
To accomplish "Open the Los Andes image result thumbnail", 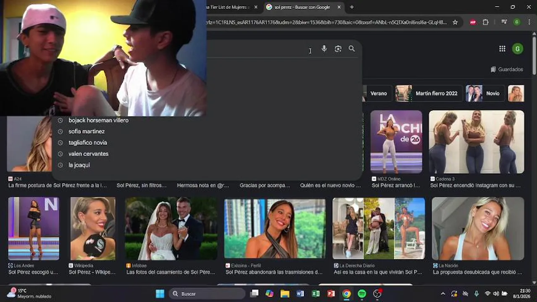I will [34, 229].
